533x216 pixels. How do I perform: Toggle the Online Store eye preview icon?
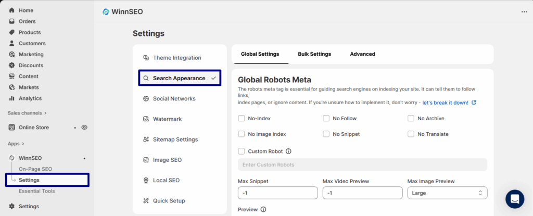(x=84, y=127)
